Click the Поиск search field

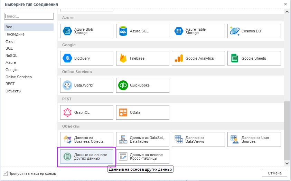click(29, 16)
